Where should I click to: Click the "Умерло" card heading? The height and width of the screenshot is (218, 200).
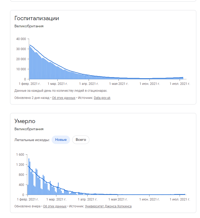25,121
